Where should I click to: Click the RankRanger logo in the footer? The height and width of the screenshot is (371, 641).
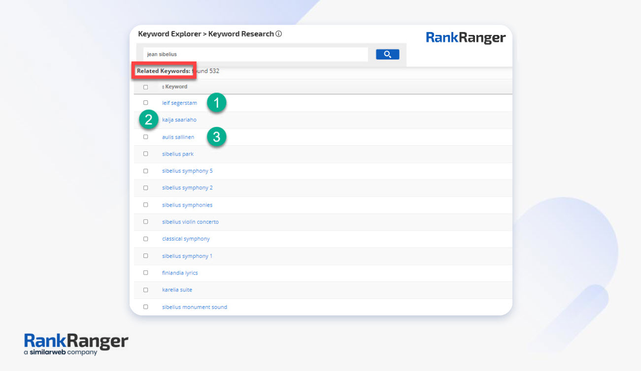click(x=76, y=339)
